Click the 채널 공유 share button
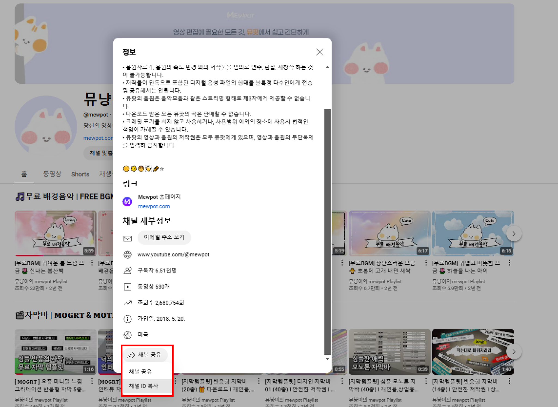This screenshot has width=558, height=407. [x=145, y=355]
